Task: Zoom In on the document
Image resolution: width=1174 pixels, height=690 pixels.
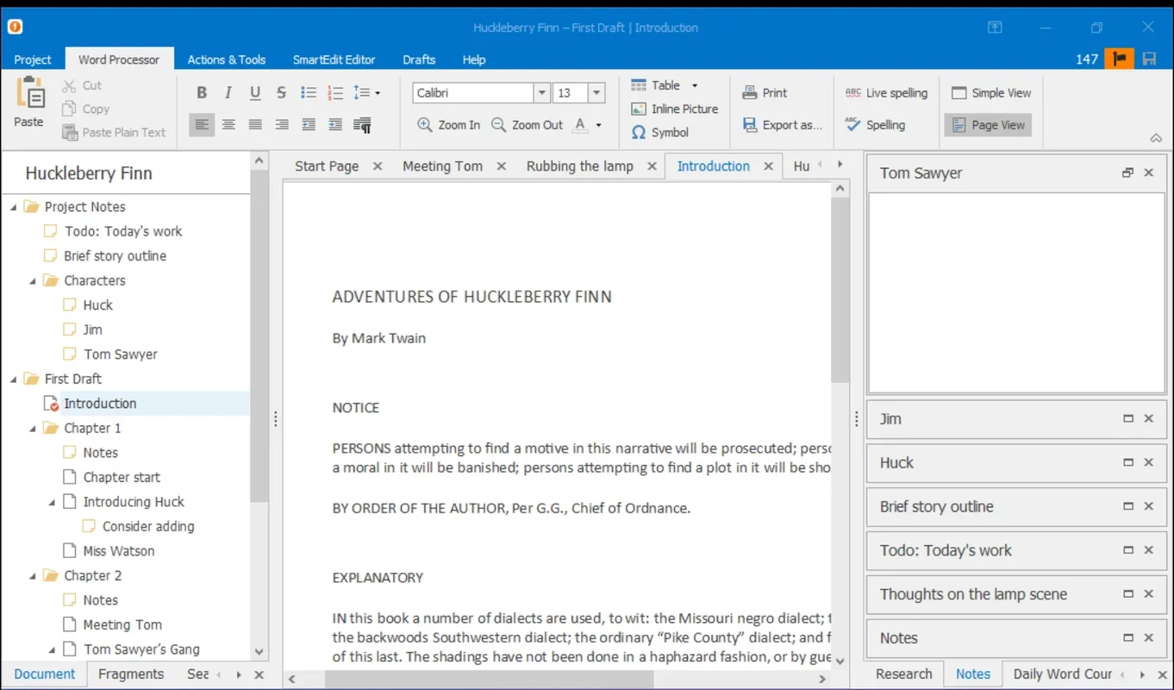Action: tap(449, 125)
